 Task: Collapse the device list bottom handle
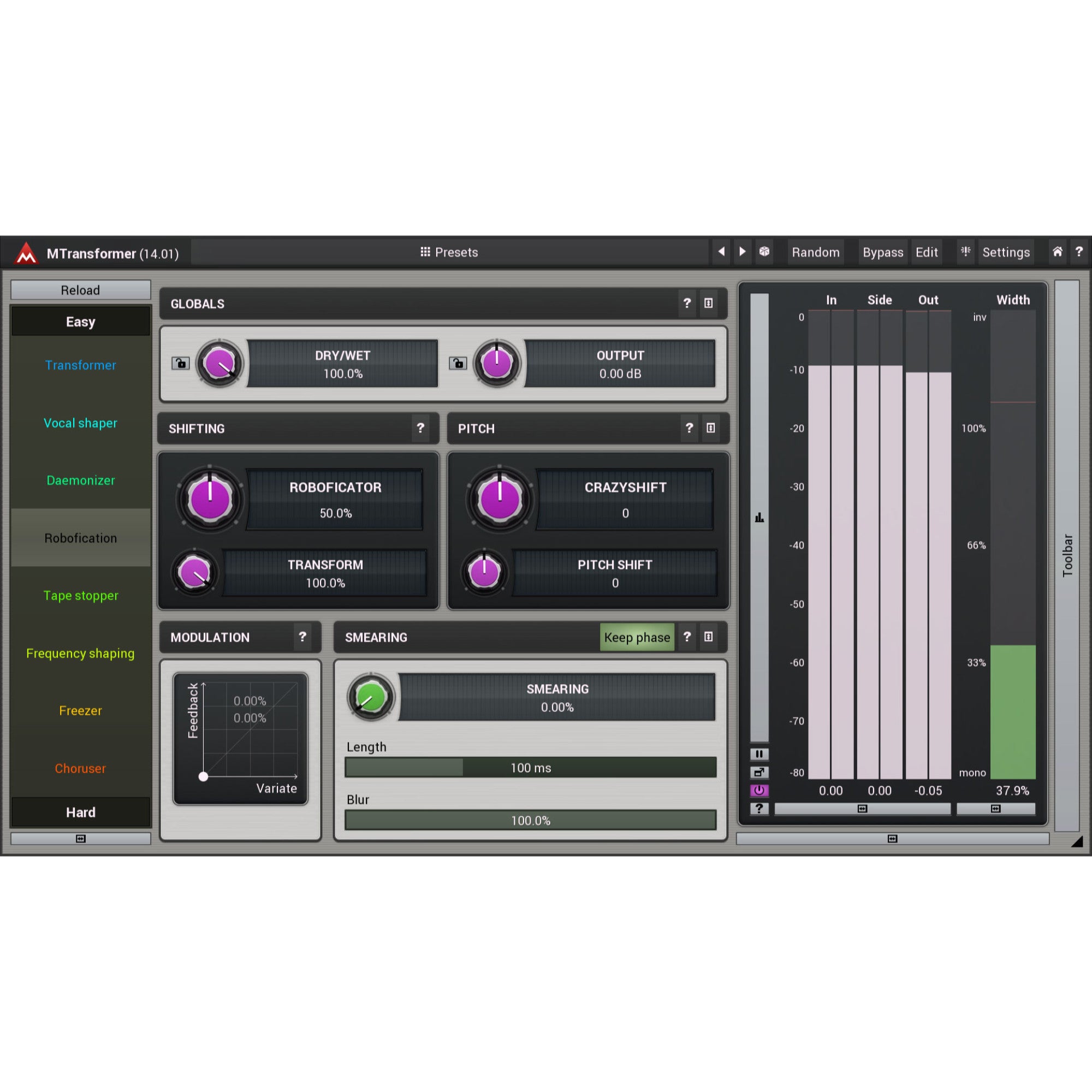pyautogui.click(x=81, y=839)
